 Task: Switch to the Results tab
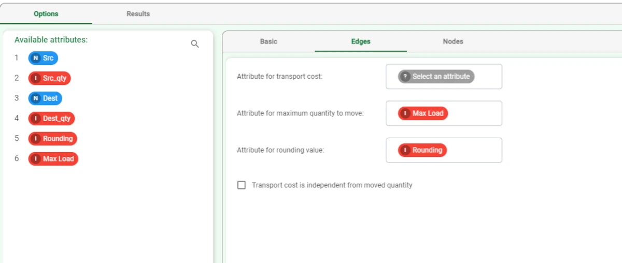tap(138, 14)
